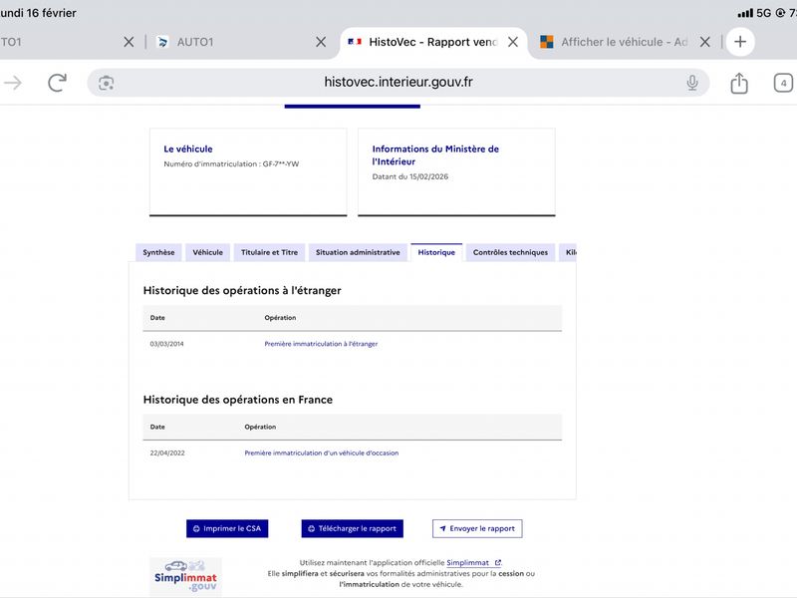The width and height of the screenshot is (797, 598).
Task: Open the share sheet icon
Action: (x=739, y=83)
